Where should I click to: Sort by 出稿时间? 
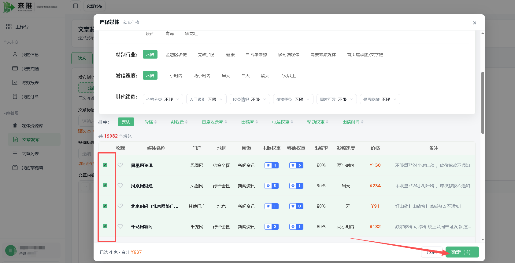point(353,122)
